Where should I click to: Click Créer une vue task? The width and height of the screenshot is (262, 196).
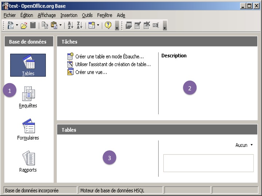pos(91,72)
